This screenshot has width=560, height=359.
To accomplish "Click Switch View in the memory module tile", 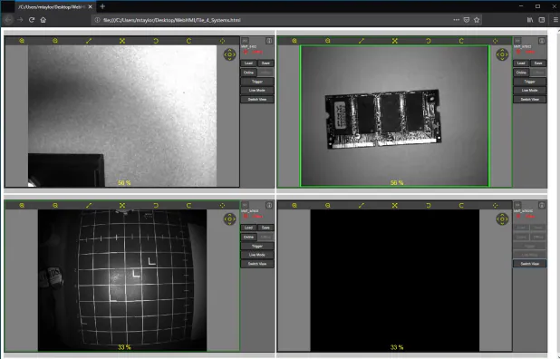I will (x=529, y=100).
